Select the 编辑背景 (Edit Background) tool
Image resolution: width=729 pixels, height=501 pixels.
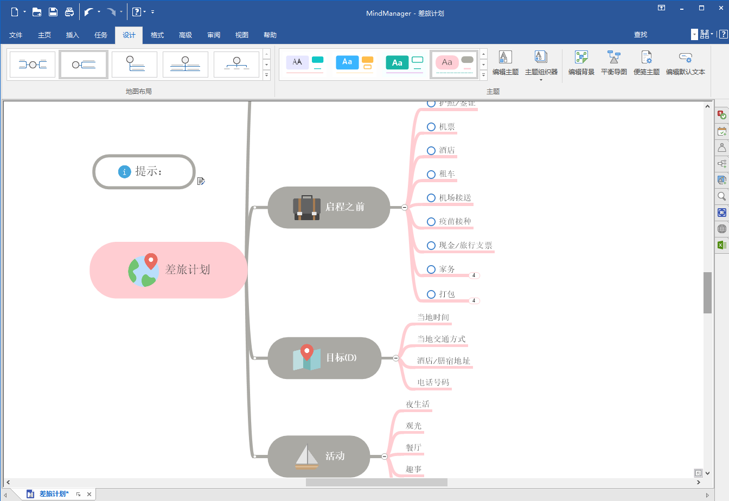pyautogui.click(x=580, y=63)
